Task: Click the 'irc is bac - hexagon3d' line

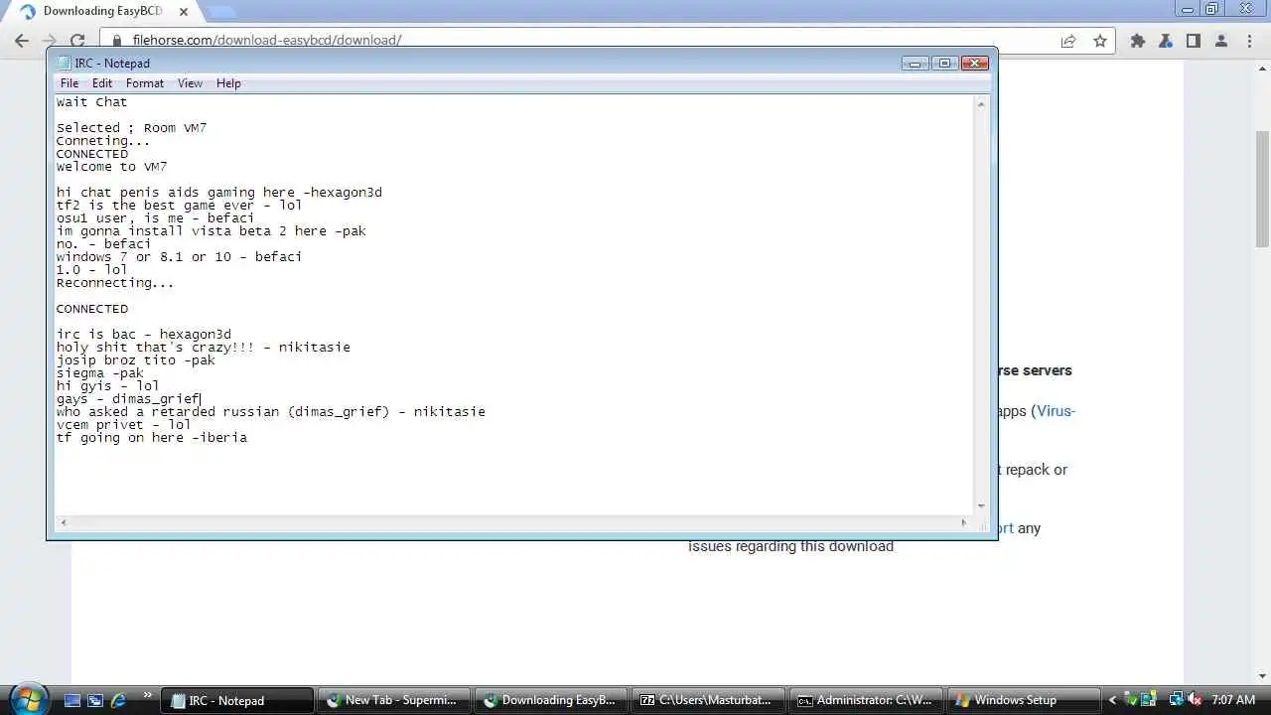Action: point(143,335)
